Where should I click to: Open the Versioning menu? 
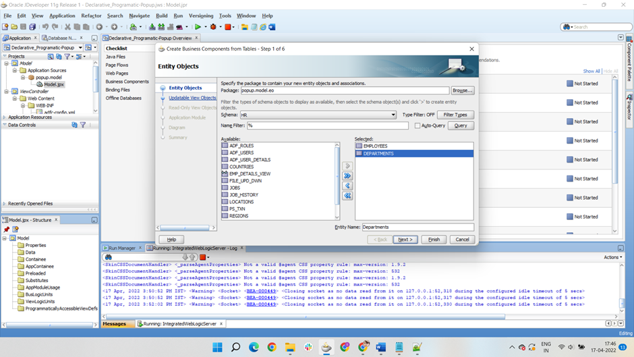point(201,16)
